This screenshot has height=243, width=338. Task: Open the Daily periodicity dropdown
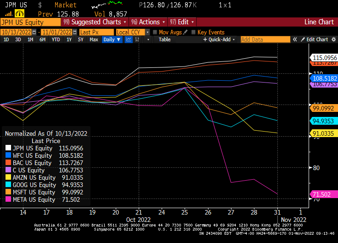(112, 39)
